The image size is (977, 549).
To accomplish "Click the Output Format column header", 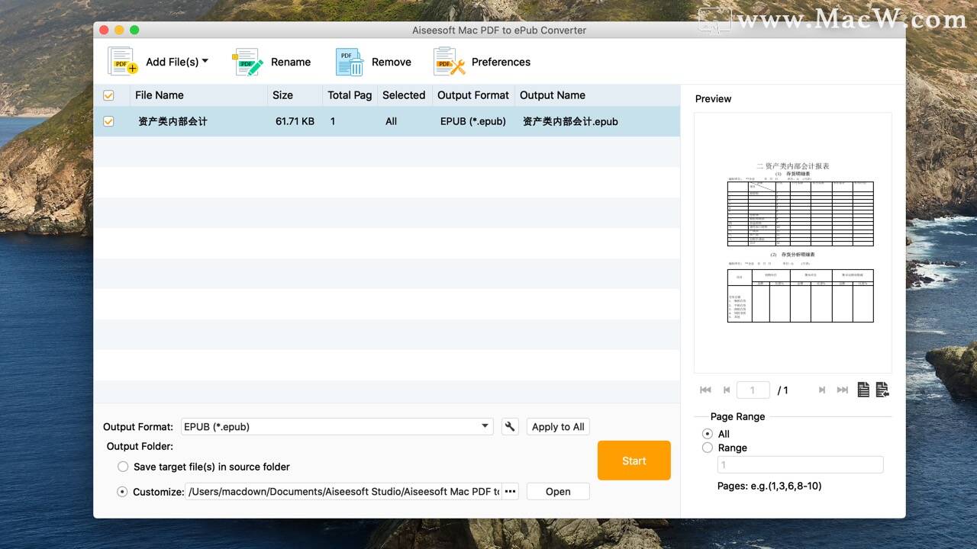I will [473, 95].
